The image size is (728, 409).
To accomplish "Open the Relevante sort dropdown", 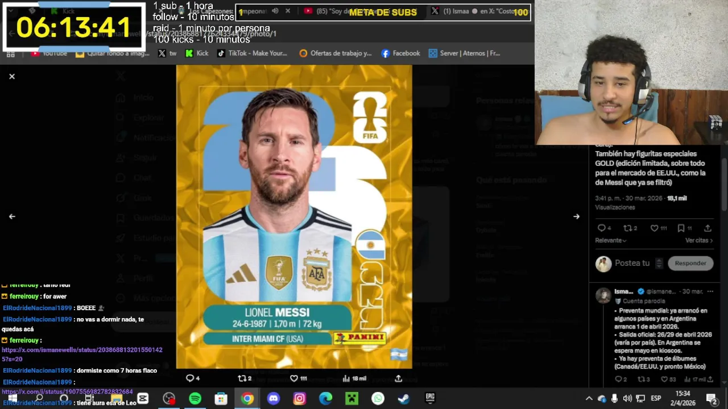I will [x=611, y=240].
